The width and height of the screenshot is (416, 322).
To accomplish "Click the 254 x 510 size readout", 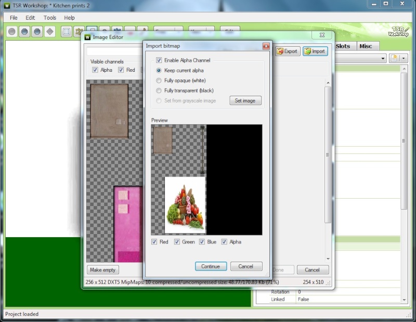I will point(314,282).
